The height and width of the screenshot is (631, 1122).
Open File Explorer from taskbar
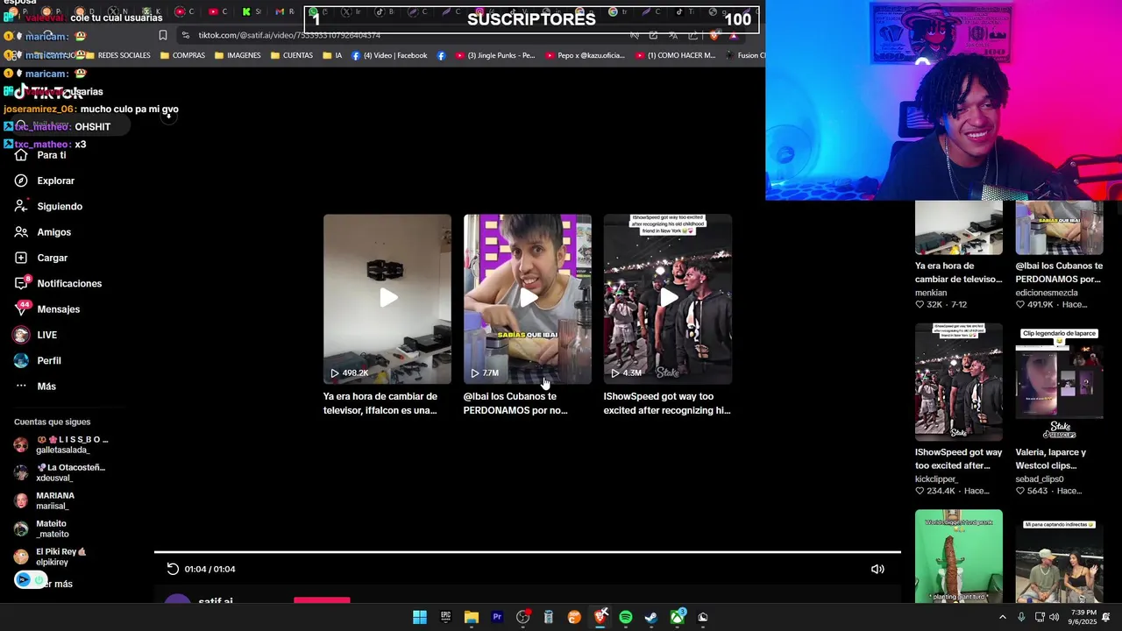(472, 617)
